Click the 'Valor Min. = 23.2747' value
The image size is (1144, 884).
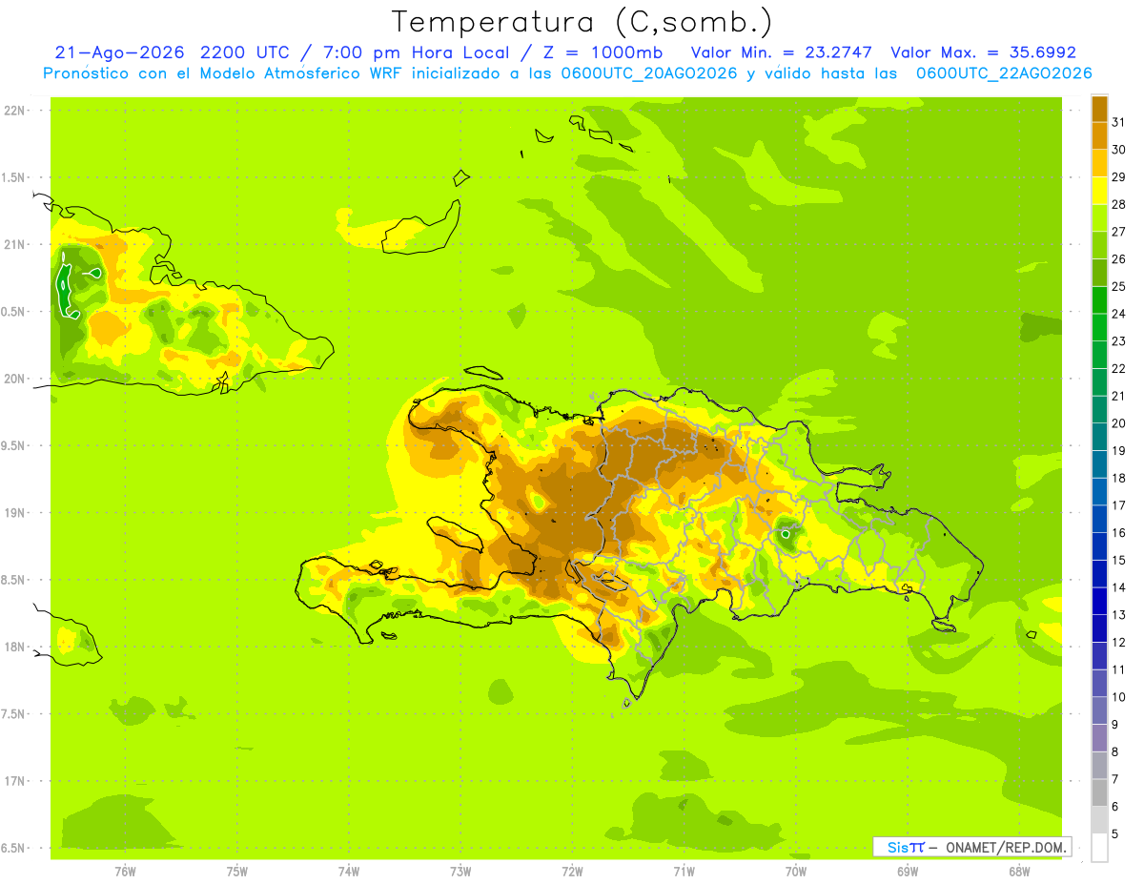(x=782, y=52)
